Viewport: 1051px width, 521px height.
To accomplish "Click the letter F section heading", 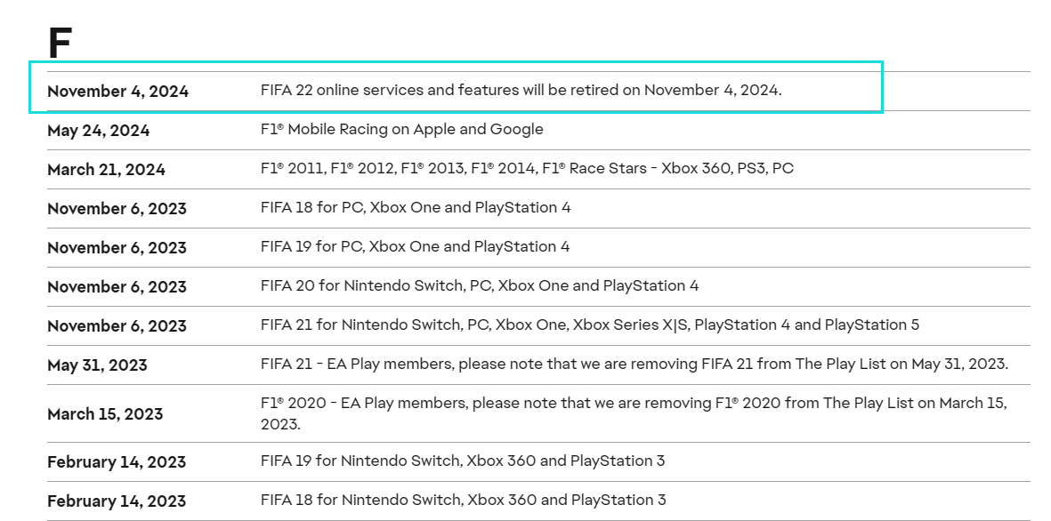I will click(x=60, y=44).
